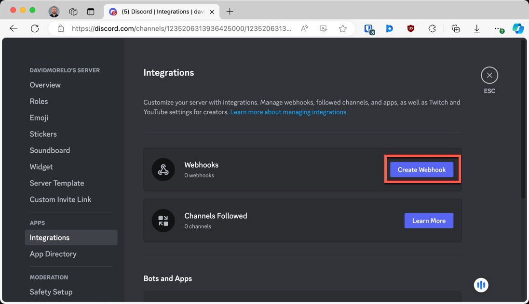Click the Downloads arrow icon
Screen dimensions: 529x304
coord(476,28)
